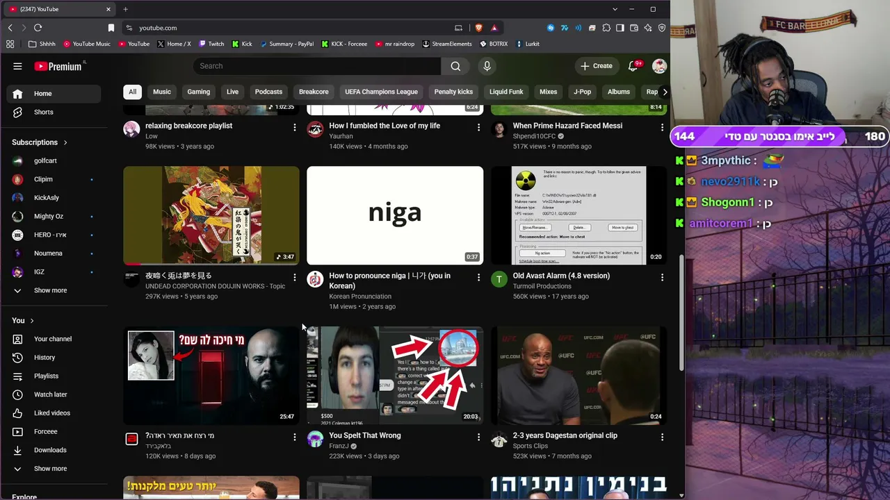Screen dimensions: 890x500
Task: Reload the page
Action: tap(38, 28)
